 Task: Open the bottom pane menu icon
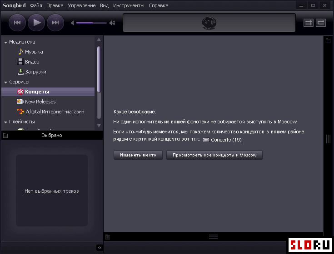click(x=108, y=237)
